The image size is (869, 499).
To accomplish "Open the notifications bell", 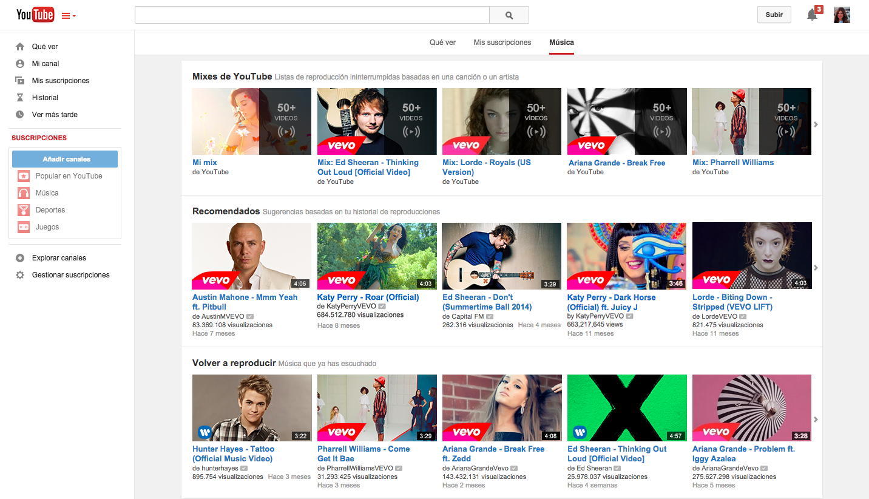I will click(x=812, y=15).
